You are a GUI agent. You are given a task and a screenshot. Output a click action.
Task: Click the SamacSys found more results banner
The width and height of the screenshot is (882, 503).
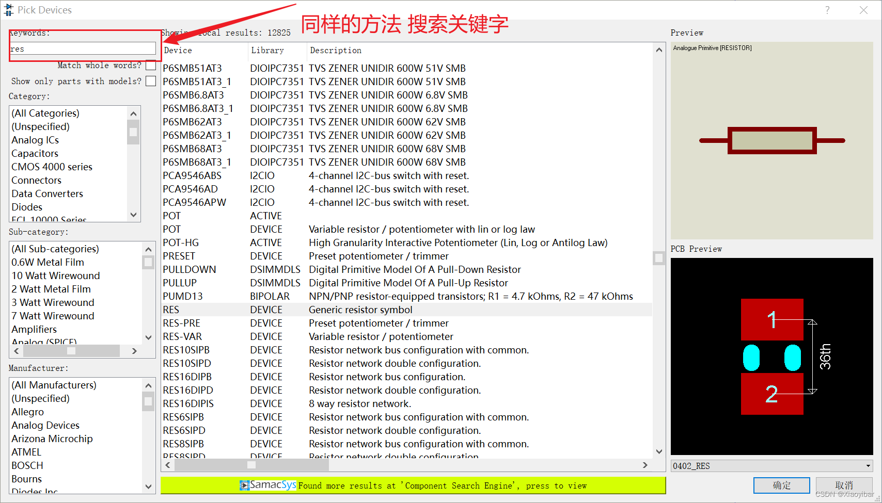413,485
